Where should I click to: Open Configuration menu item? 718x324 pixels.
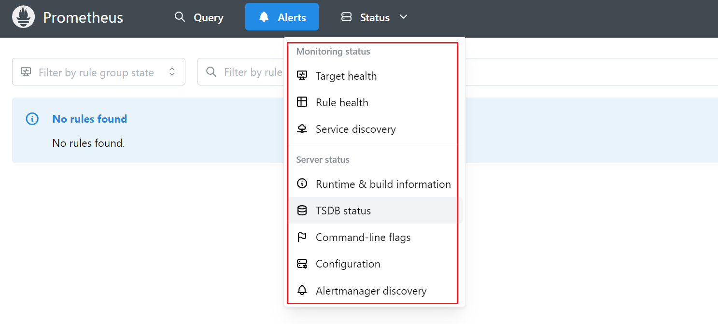click(x=375, y=264)
